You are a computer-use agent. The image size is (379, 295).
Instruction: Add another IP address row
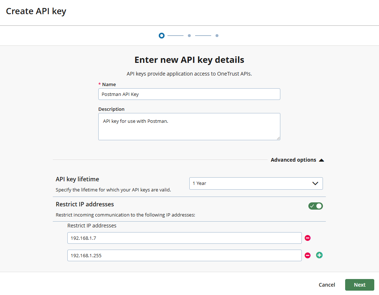[319, 255]
